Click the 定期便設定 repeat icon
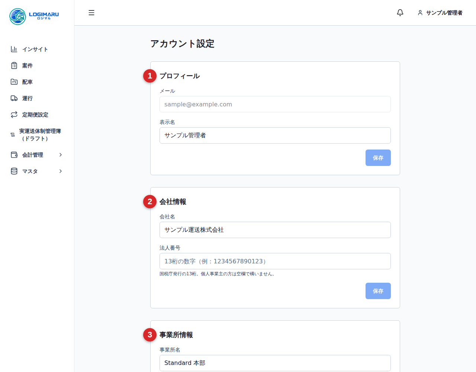This screenshot has width=476, height=372. tap(14, 115)
